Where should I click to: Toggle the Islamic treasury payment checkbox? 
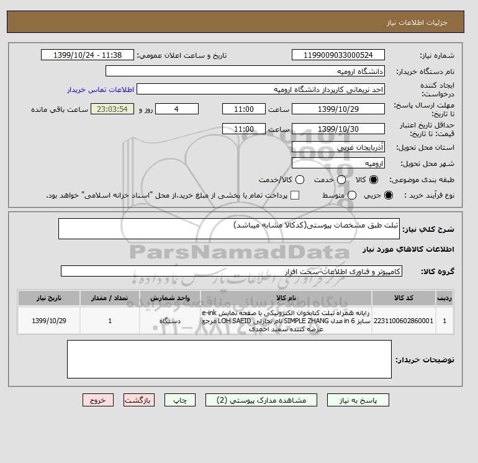[x=295, y=195]
